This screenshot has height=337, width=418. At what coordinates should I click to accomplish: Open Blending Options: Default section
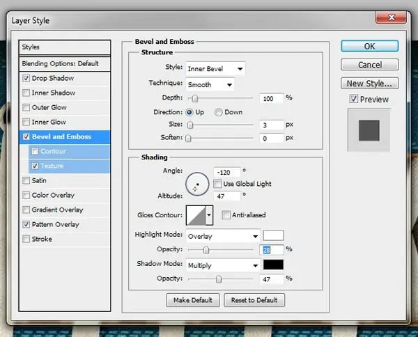tap(65, 63)
